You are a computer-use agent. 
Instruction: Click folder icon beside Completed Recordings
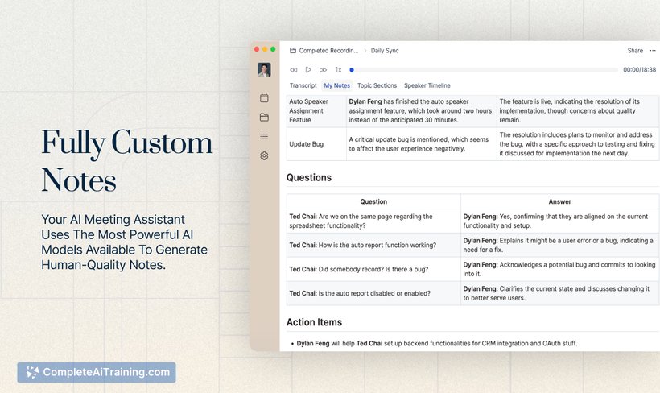293,51
